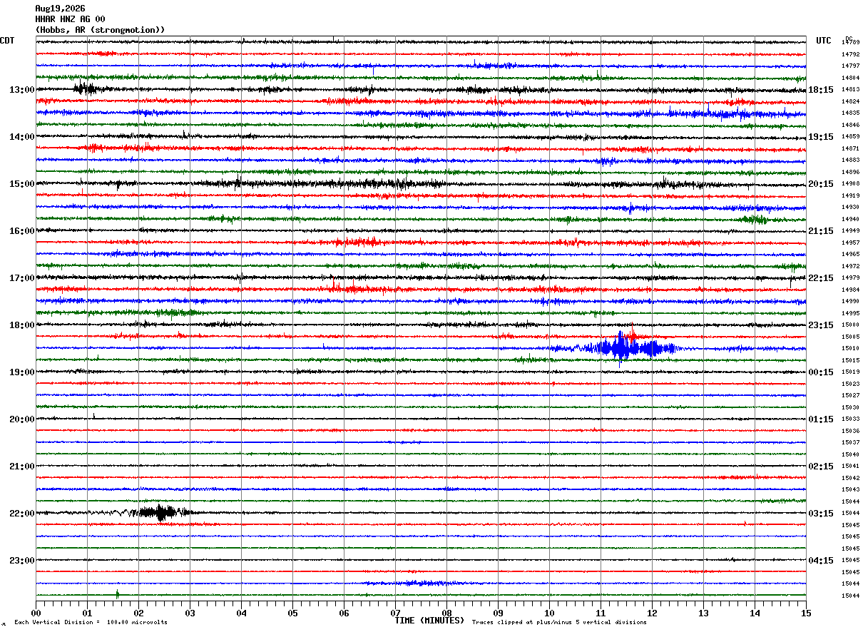Click the 07 minute tick label
863x632 pixels.
coord(395,613)
